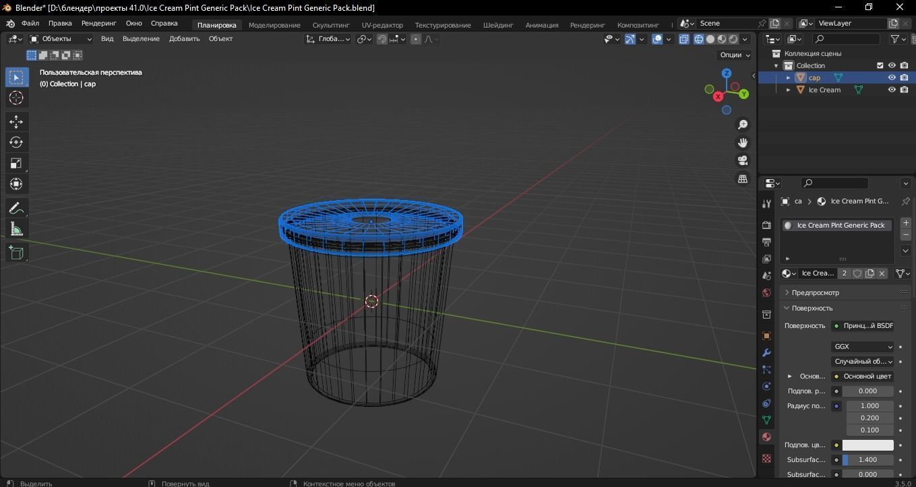Select the Select Box tool
The width and height of the screenshot is (916, 487).
pos(16,77)
